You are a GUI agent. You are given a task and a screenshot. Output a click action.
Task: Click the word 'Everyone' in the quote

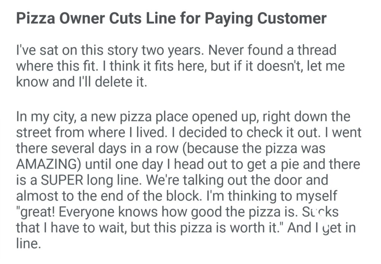tap(87, 212)
